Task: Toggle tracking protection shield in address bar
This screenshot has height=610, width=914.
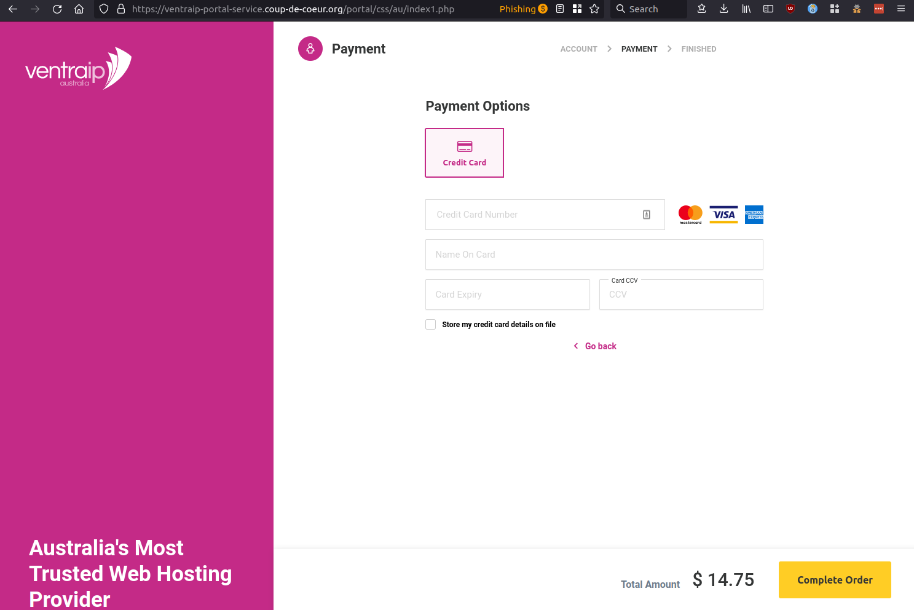Action: [x=103, y=9]
